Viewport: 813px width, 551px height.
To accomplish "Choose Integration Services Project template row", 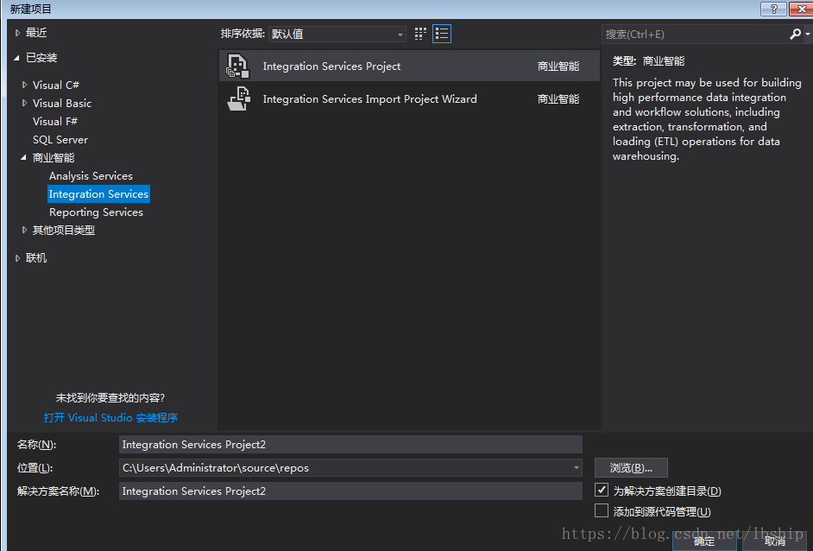I will tap(409, 66).
